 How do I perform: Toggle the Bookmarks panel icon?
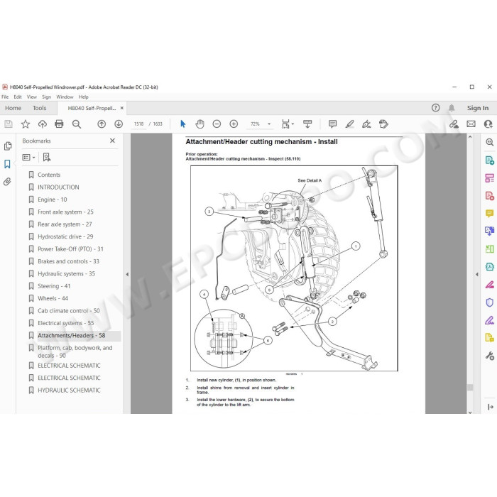point(7,164)
